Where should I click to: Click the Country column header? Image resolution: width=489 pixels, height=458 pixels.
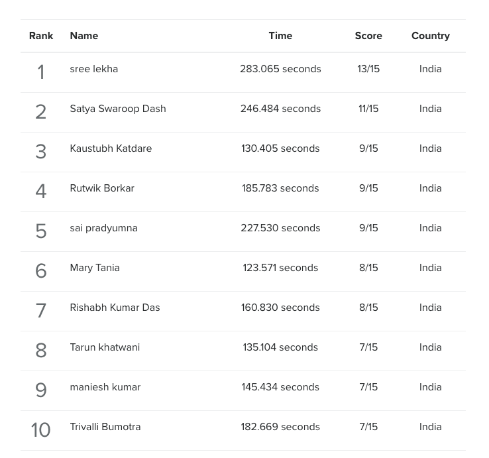coord(431,36)
